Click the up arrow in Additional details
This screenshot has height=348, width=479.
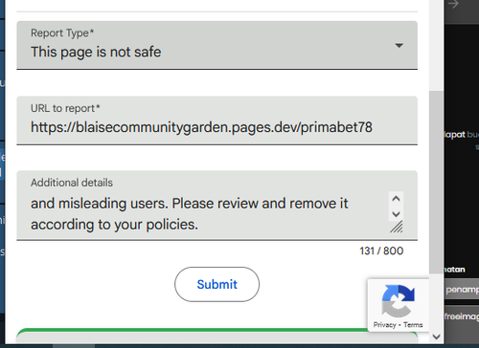pyautogui.click(x=396, y=199)
